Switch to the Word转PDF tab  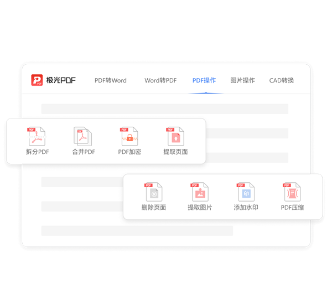coord(160,80)
